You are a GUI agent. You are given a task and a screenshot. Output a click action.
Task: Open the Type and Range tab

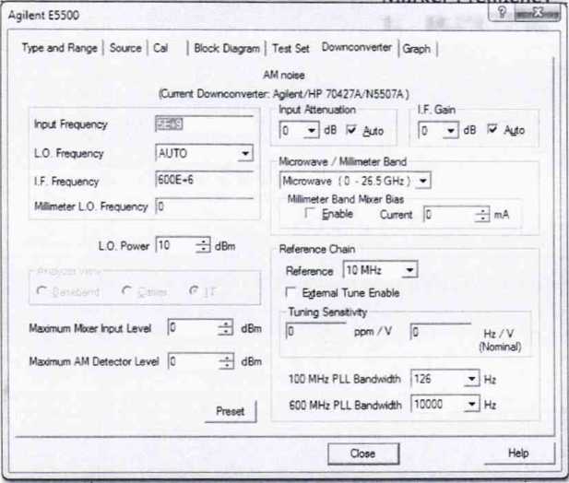click(60, 48)
